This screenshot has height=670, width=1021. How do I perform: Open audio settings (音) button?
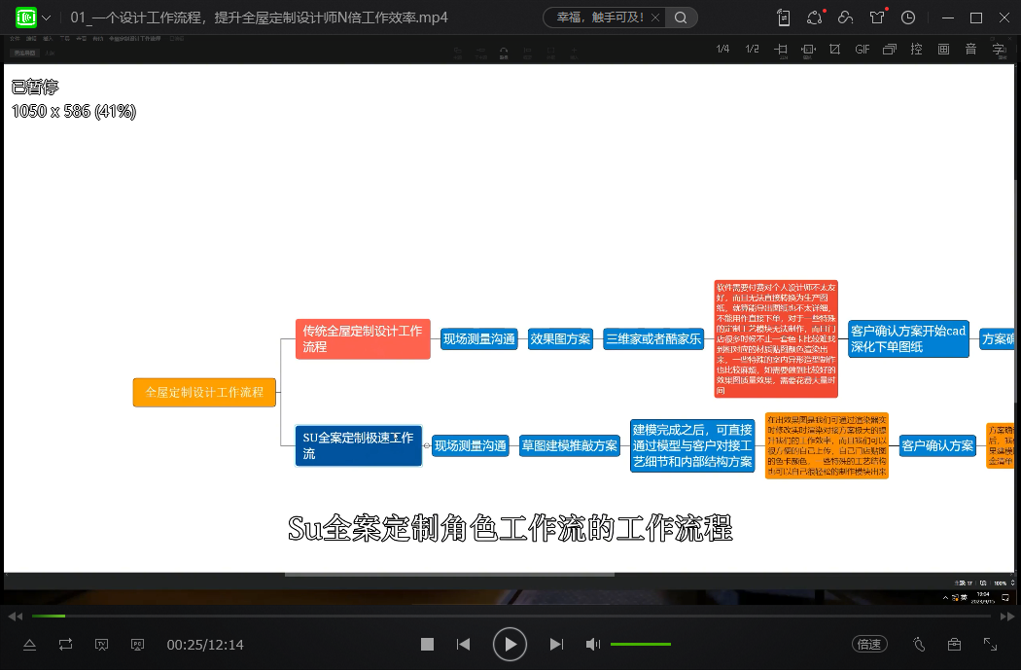(x=970, y=50)
